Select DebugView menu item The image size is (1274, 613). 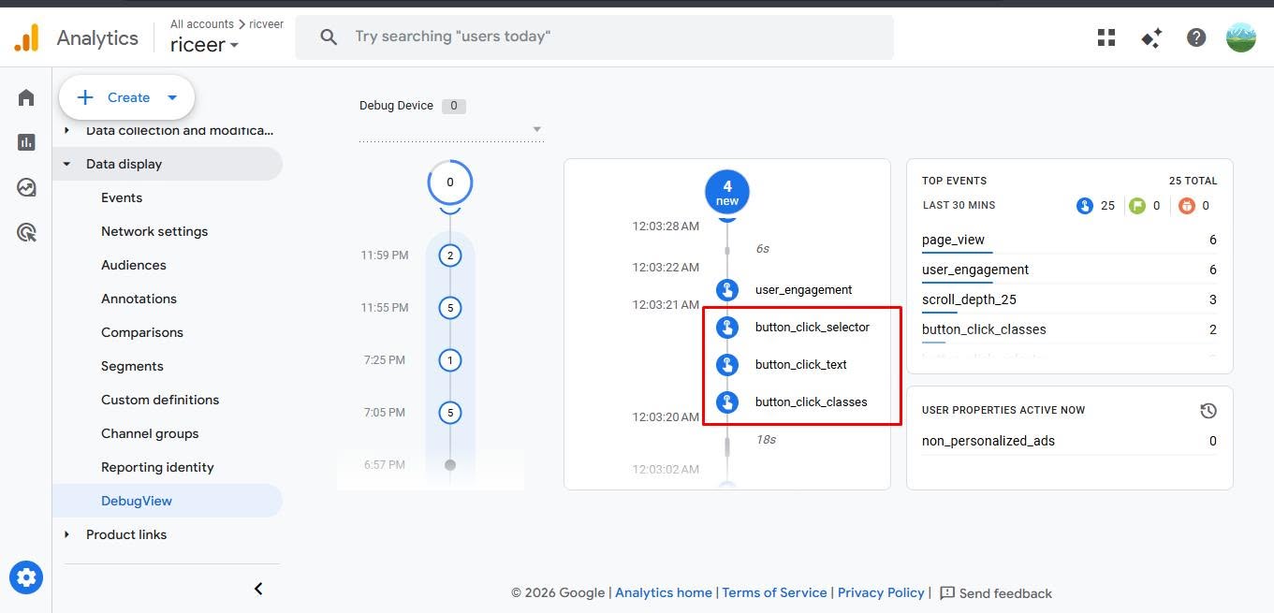pos(167,501)
